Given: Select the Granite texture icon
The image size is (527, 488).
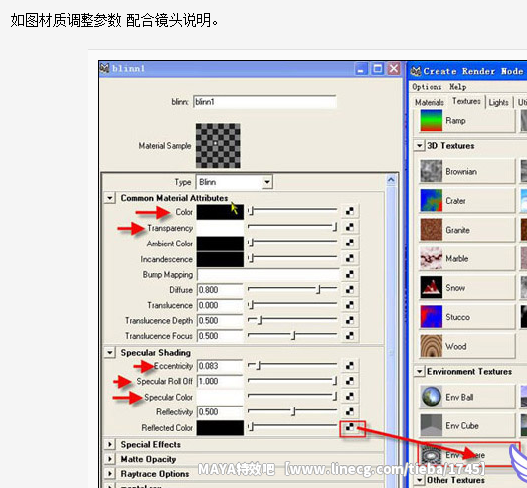Looking at the screenshot, I should (x=432, y=230).
